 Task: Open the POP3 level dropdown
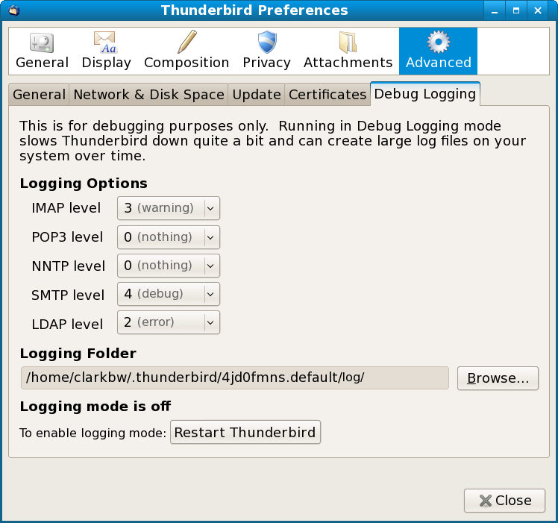169,237
